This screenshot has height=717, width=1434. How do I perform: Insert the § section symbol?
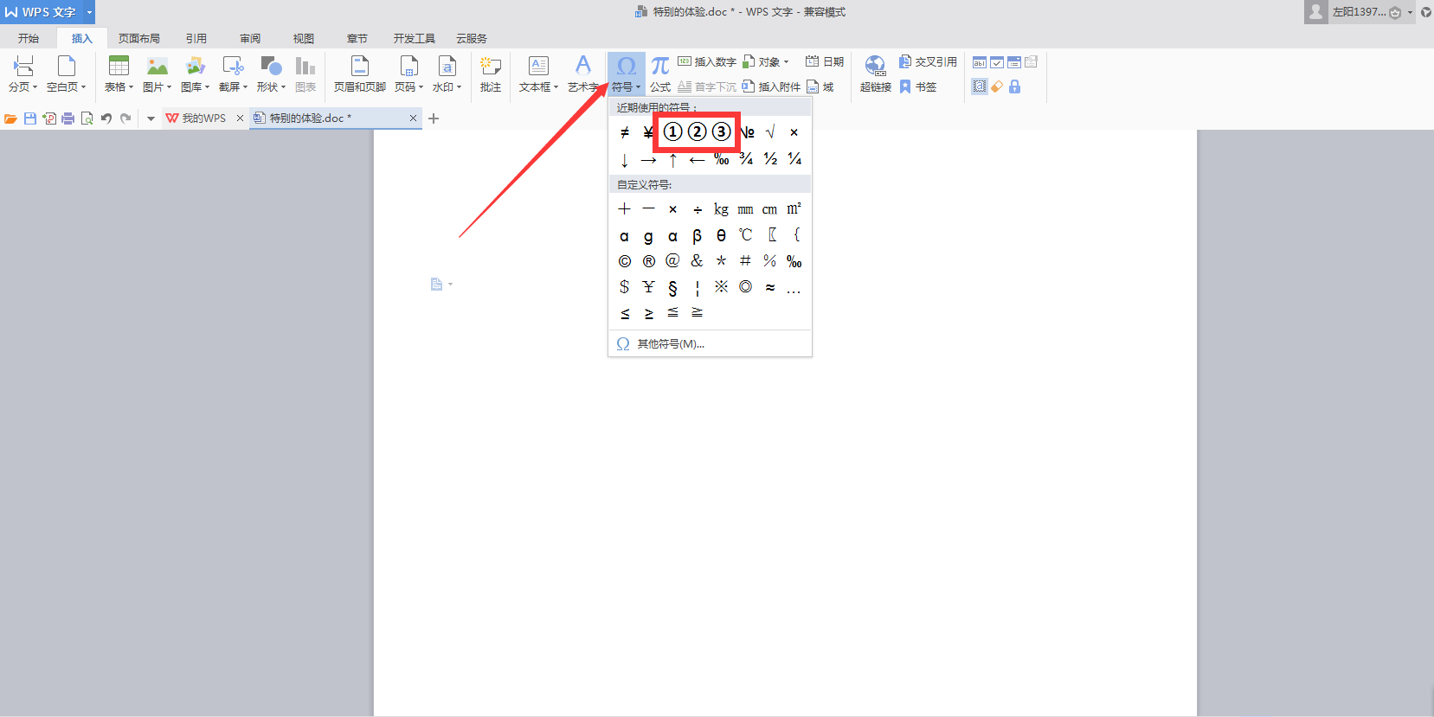click(672, 287)
